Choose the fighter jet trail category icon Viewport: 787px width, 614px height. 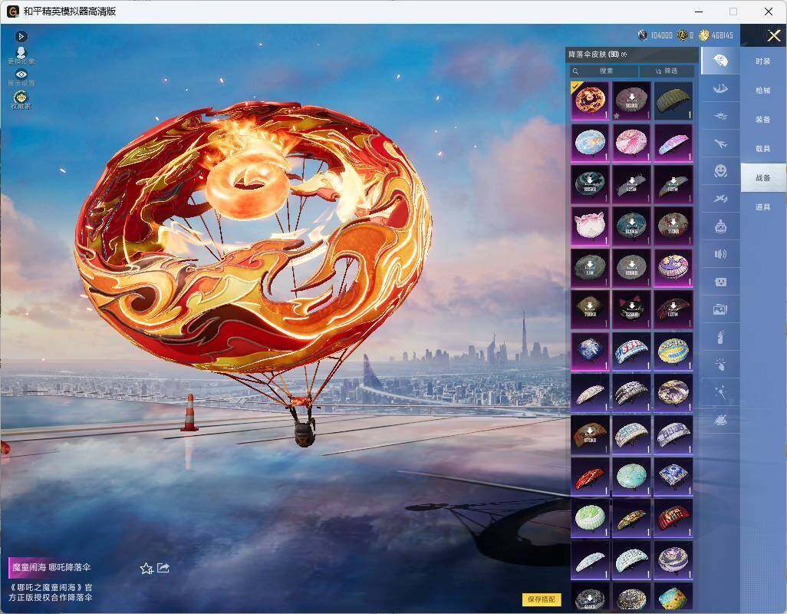click(720, 199)
